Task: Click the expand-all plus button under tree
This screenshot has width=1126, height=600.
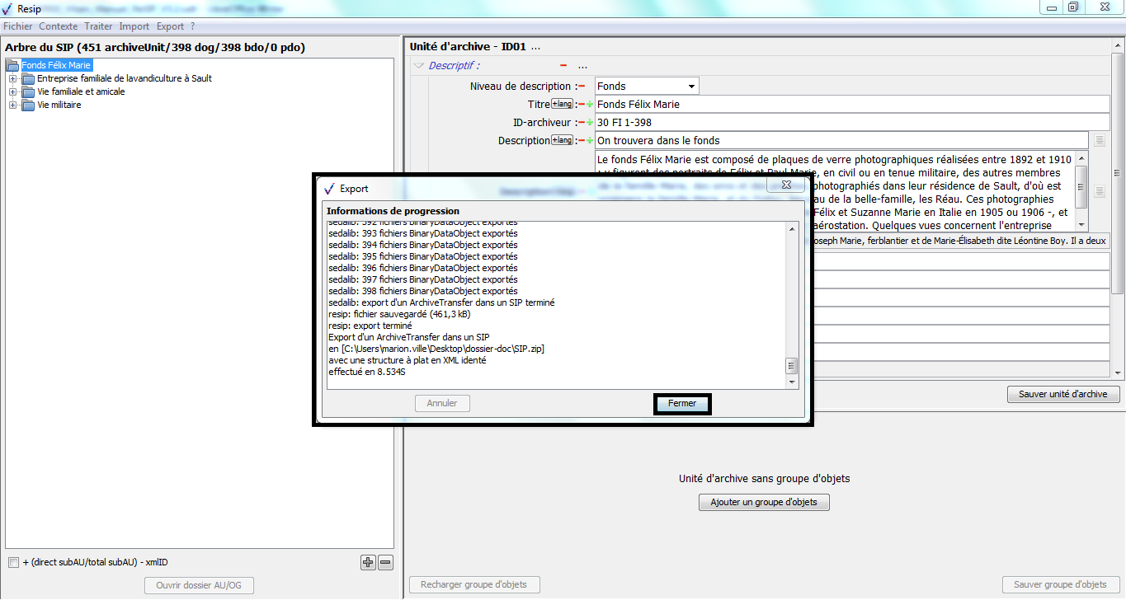Action: (x=368, y=563)
